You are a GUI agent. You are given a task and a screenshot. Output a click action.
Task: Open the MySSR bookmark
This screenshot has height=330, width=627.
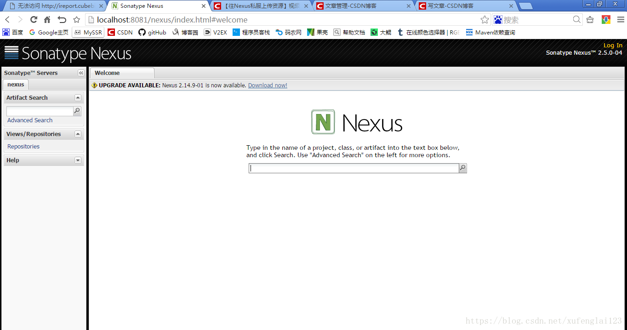point(88,32)
